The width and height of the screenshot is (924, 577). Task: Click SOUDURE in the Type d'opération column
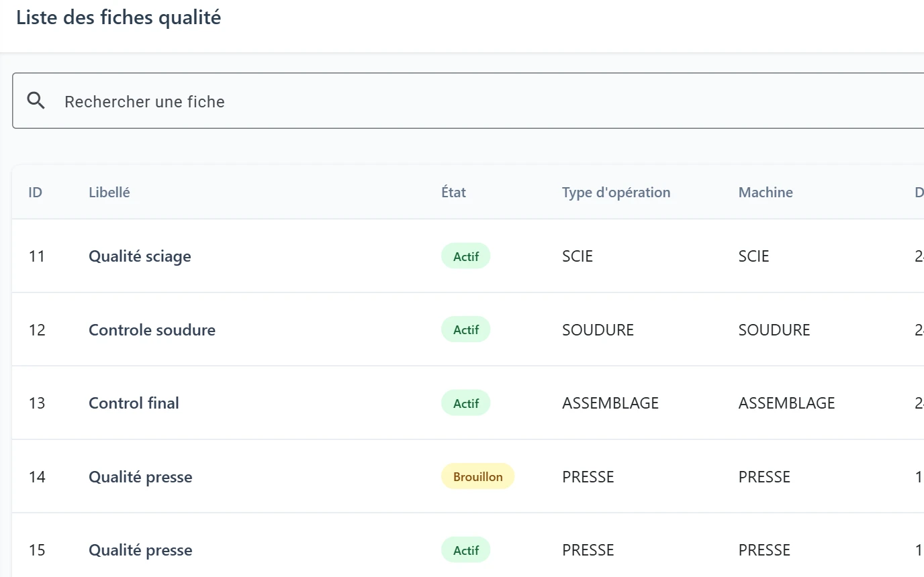(x=598, y=330)
